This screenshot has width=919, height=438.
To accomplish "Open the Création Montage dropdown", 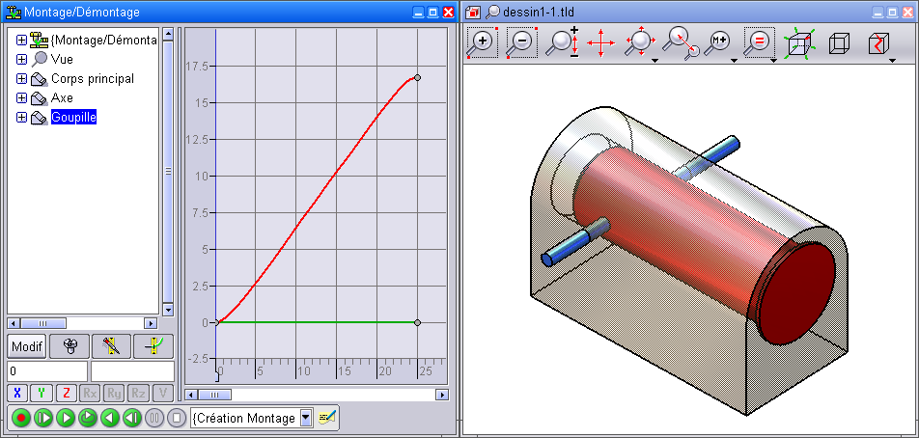I will [x=305, y=418].
